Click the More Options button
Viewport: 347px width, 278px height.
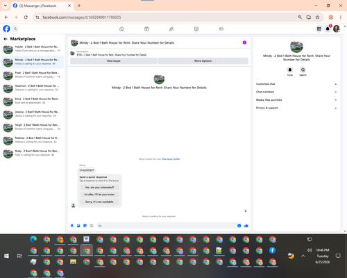[x=203, y=61]
